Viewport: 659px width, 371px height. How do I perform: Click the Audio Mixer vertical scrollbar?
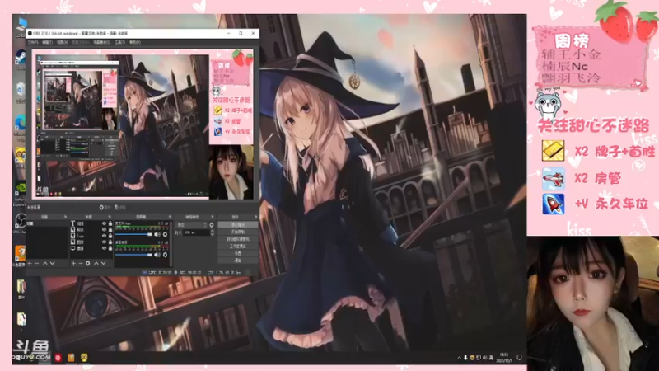[x=171, y=244]
